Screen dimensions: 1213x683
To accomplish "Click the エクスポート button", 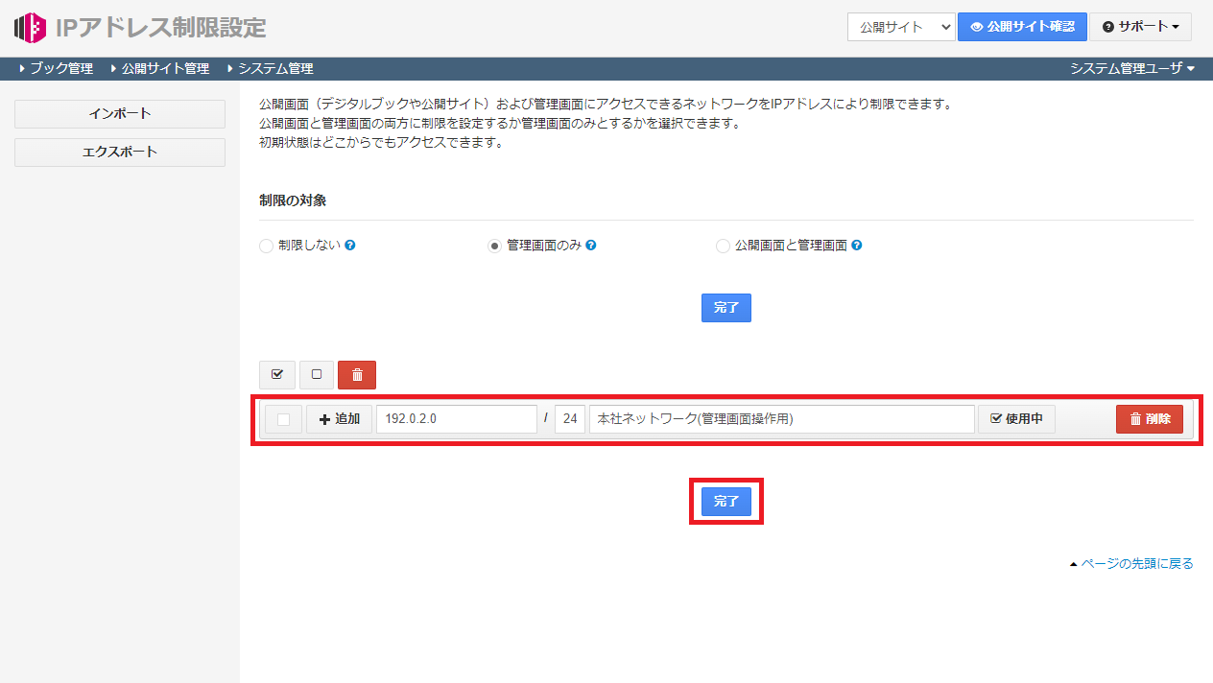I will (120, 152).
